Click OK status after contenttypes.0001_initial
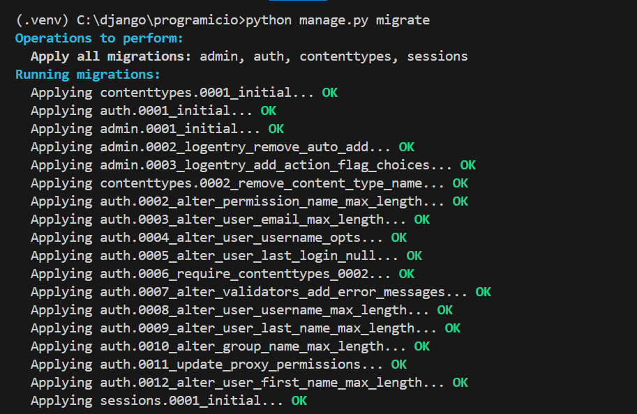 pyautogui.click(x=330, y=93)
